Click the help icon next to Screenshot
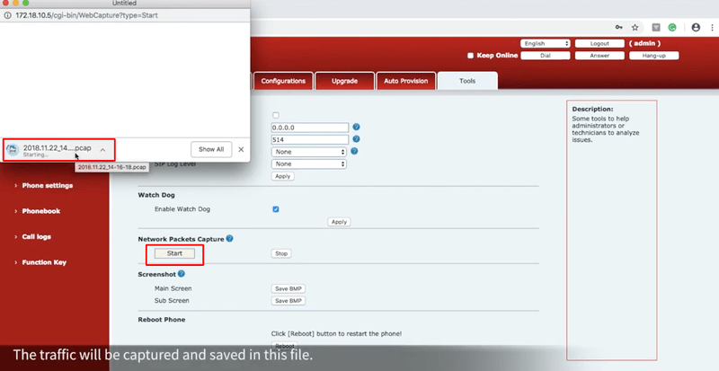Viewport: 719px width, 371px height. pyautogui.click(x=182, y=273)
